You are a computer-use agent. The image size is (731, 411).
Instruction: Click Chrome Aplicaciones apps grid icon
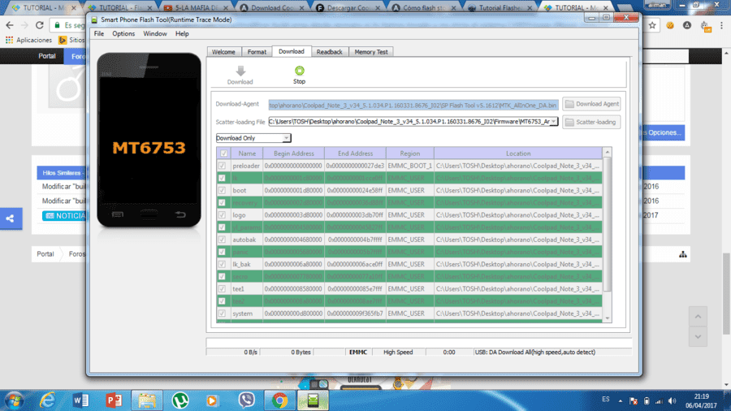point(9,40)
